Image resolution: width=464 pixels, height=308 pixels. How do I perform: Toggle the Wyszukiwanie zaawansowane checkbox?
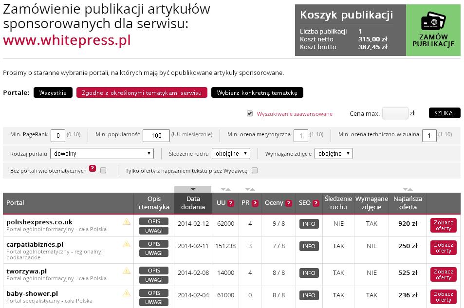click(x=250, y=113)
